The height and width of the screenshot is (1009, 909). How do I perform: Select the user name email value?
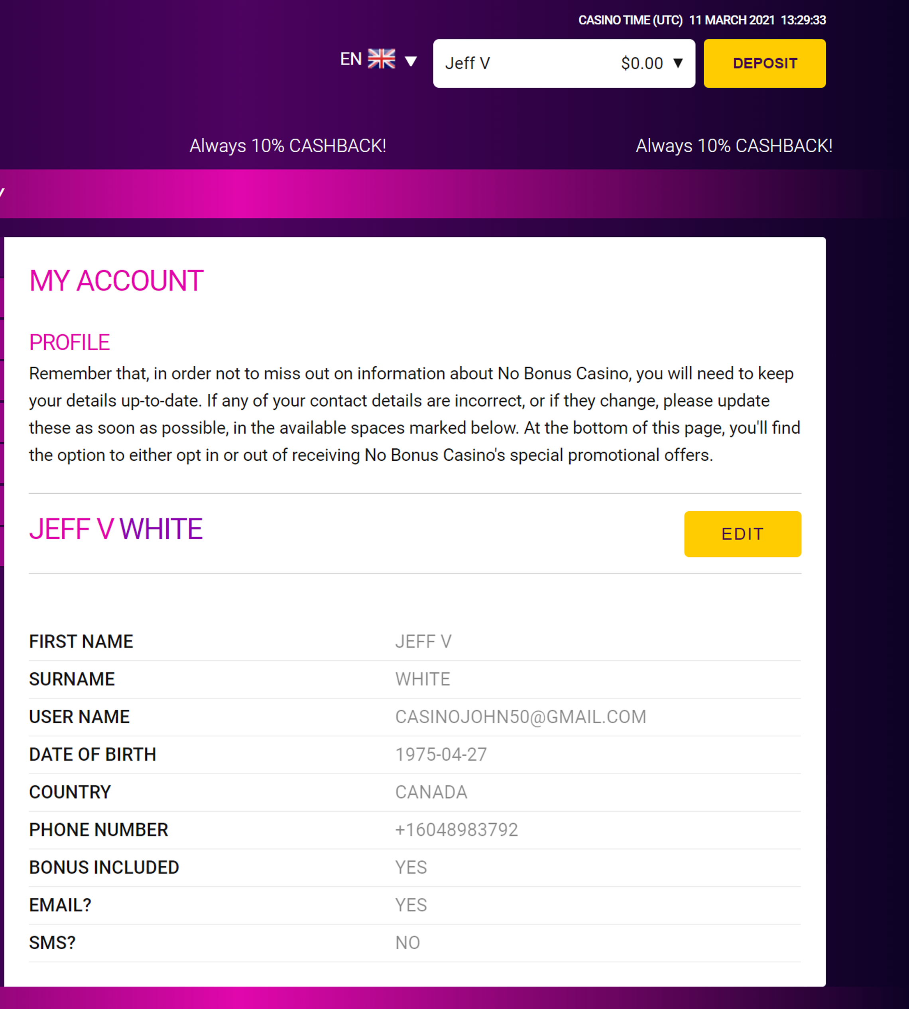[520, 717]
